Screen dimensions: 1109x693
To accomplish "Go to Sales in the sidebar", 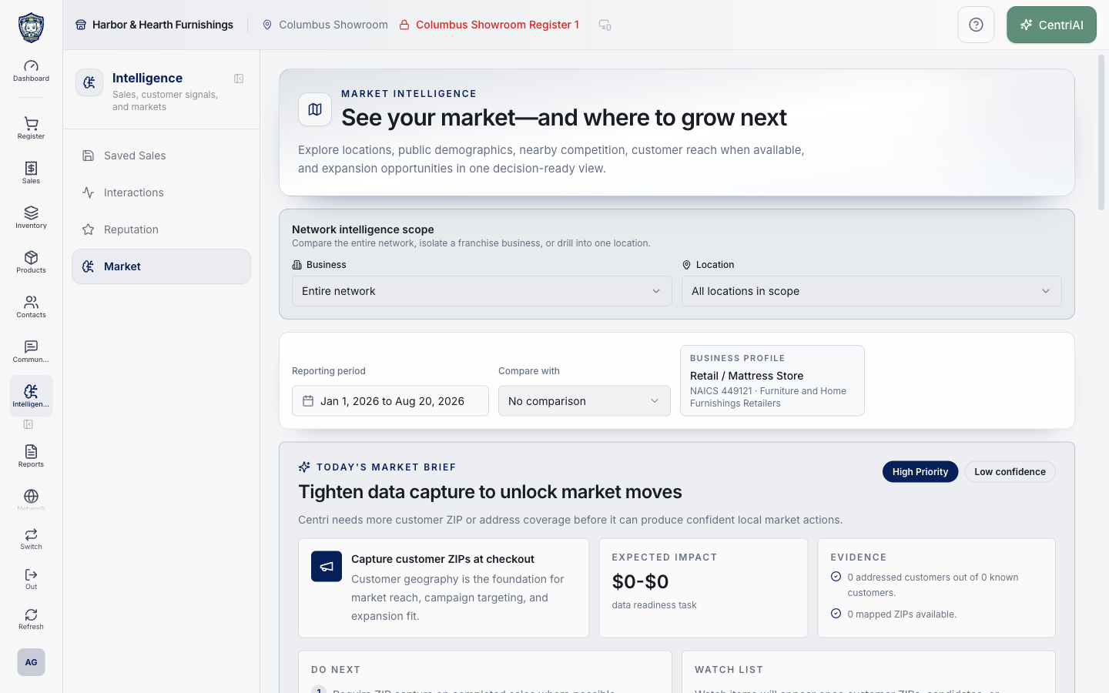I will point(31,172).
